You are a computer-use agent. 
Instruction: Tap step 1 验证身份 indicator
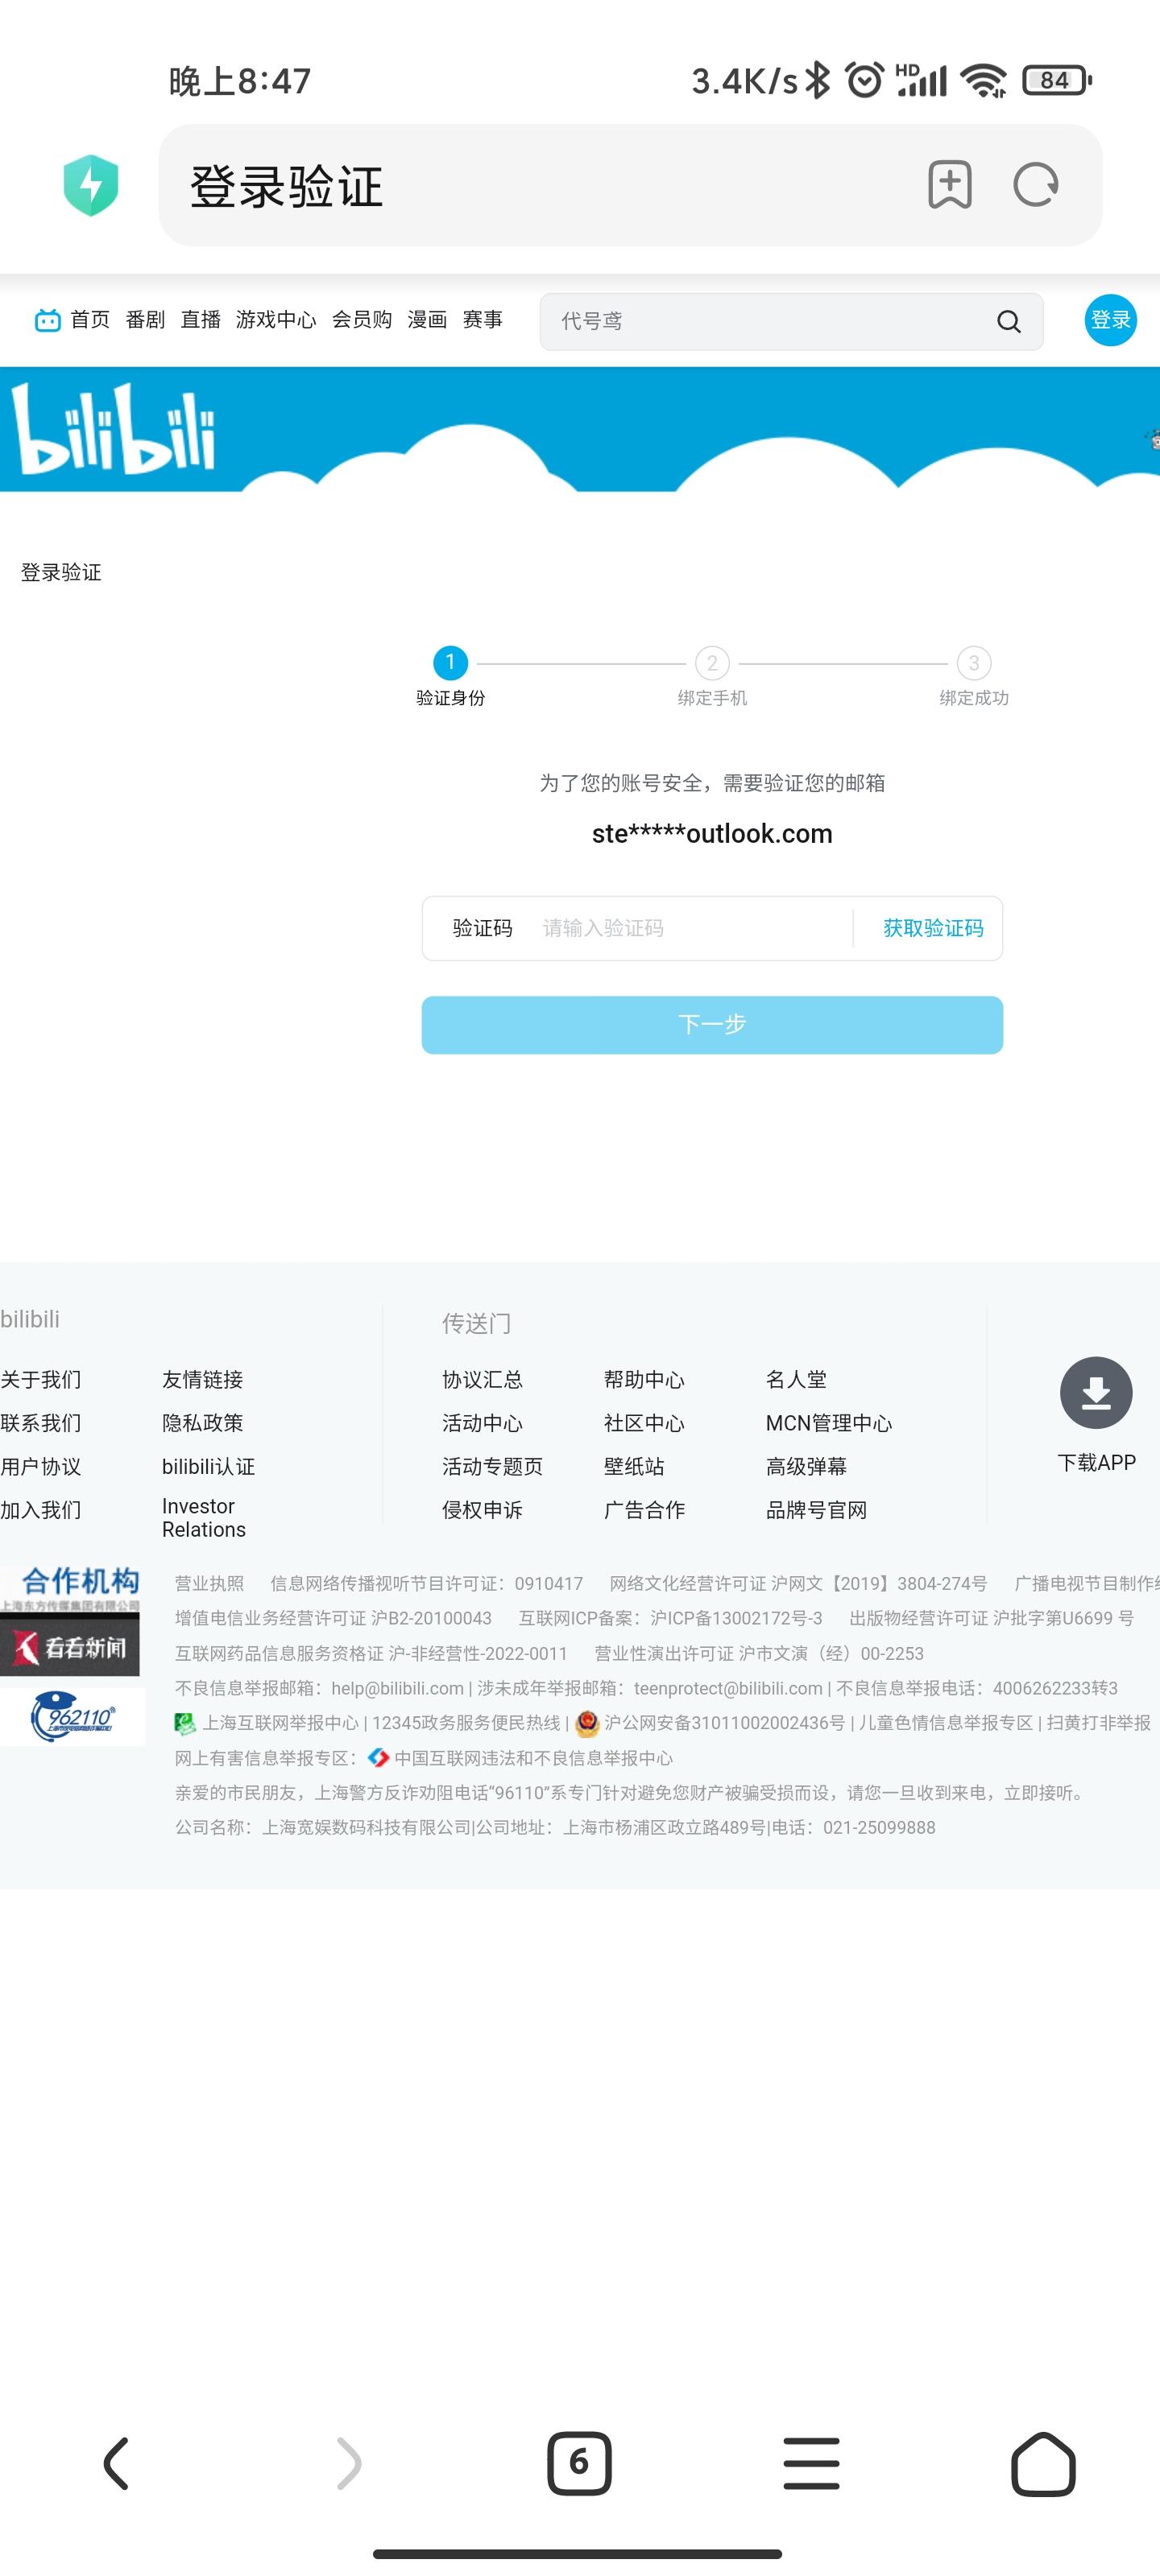click(x=450, y=676)
